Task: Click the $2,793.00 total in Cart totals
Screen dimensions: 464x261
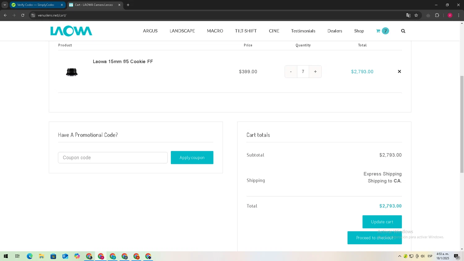Action: pyautogui.click(x=390, y=206)
